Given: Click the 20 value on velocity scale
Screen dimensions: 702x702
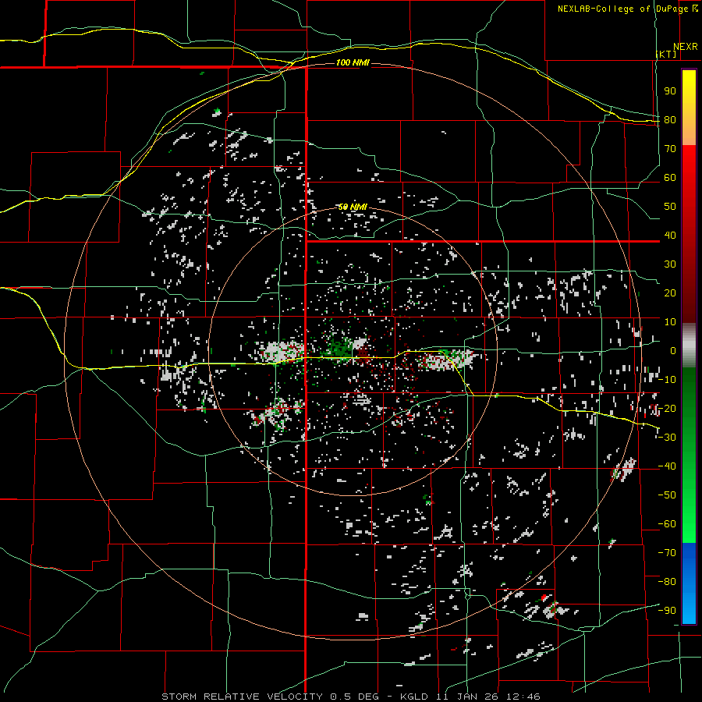Looking at the screenshot, I should coord(670,293).
